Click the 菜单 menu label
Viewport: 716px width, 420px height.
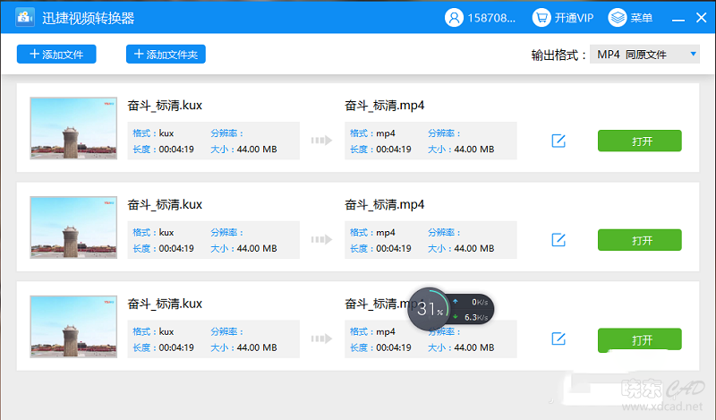642,18
